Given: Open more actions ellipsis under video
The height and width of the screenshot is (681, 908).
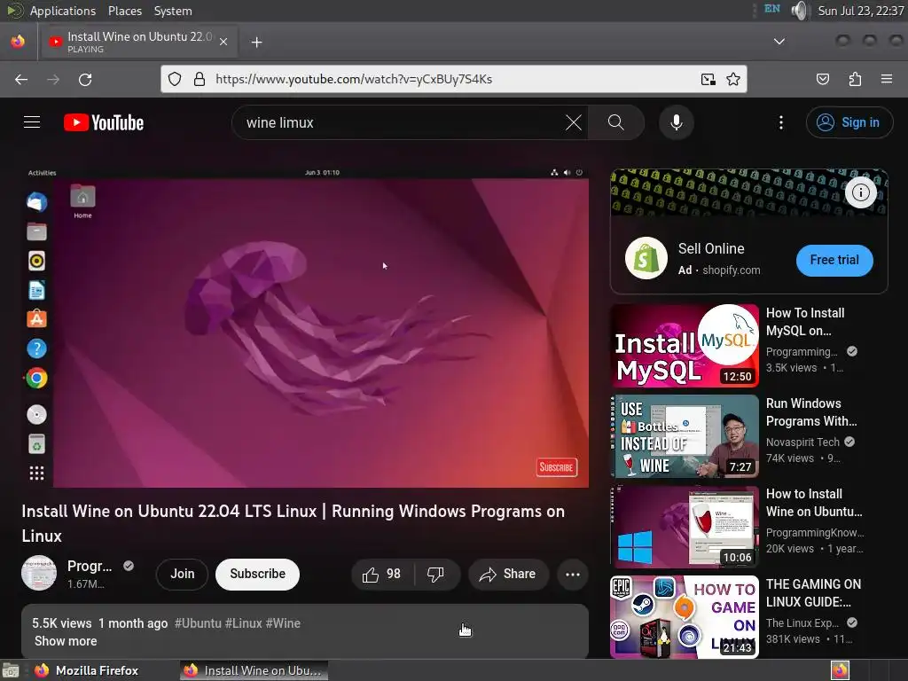Looking at the screenshot, I should [x=573, y=575].
